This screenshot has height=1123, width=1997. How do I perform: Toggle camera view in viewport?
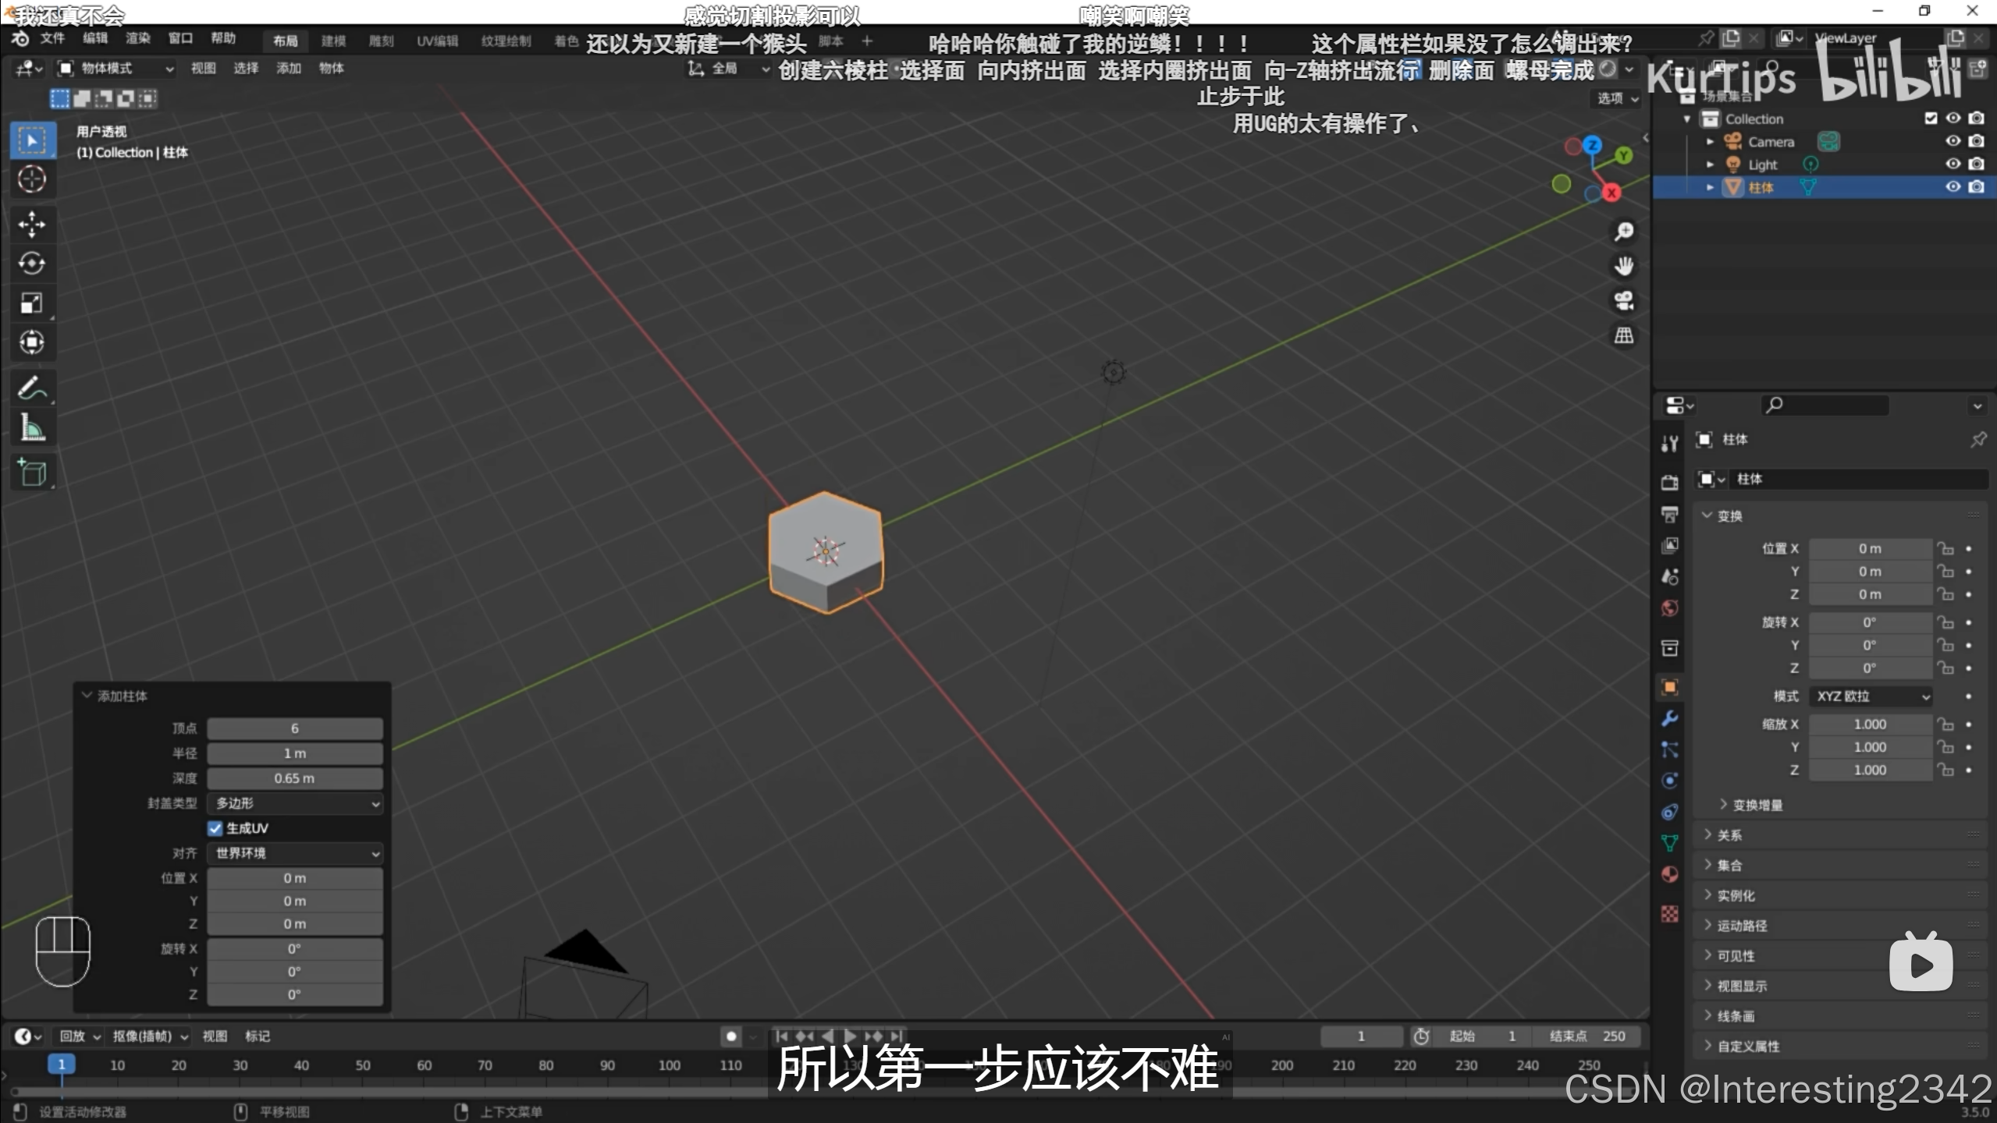pyautogui.click(x=1624, y=301)
